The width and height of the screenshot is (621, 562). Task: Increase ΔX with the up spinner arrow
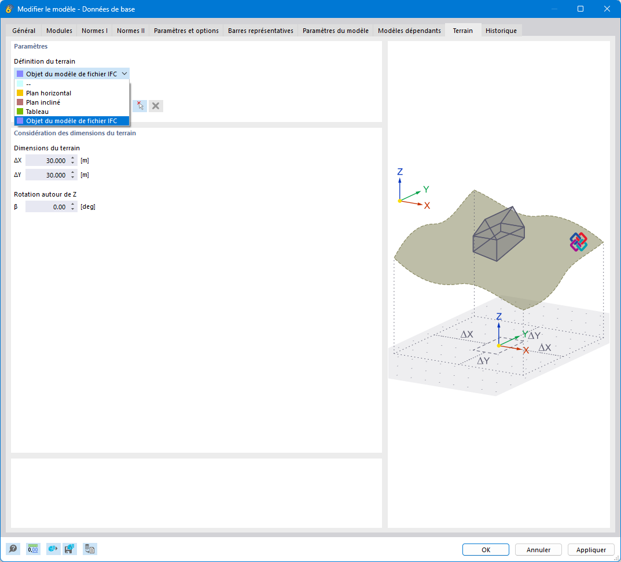coord(73,158)
